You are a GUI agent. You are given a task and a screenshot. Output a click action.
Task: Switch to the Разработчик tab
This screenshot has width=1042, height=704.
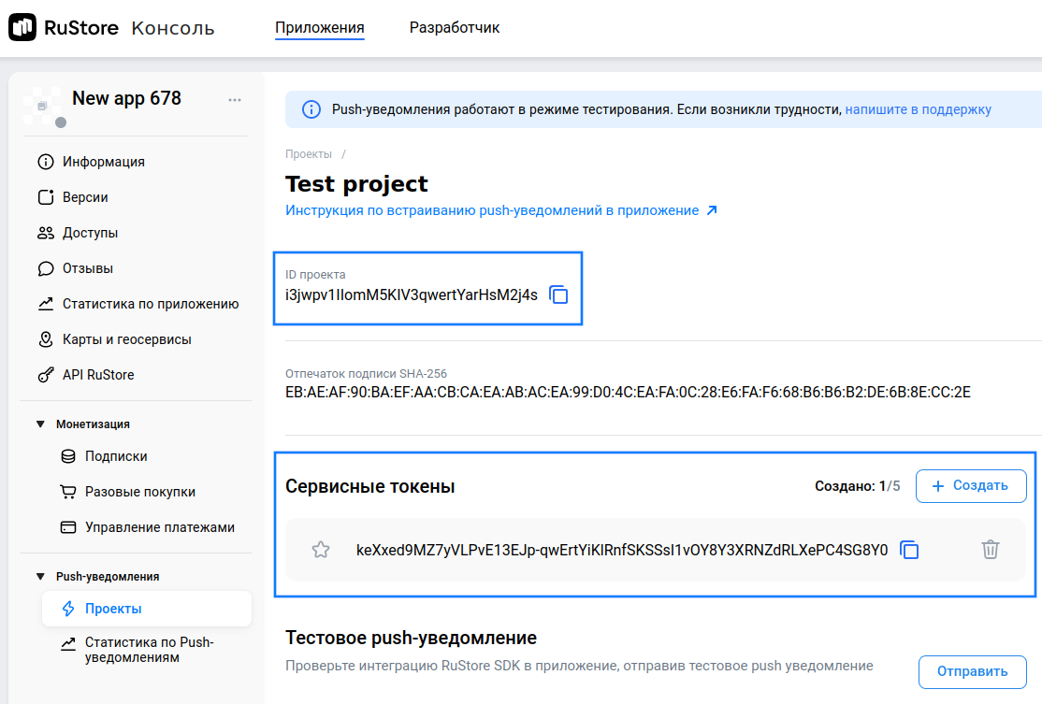click(x=455, y=28)
